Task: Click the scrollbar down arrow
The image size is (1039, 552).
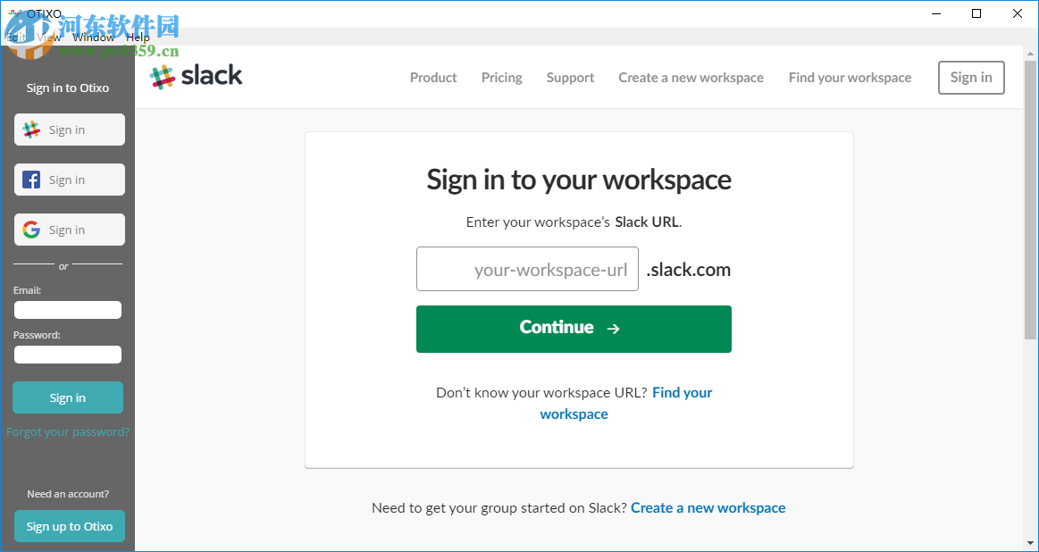Action: click(1030, 543)
